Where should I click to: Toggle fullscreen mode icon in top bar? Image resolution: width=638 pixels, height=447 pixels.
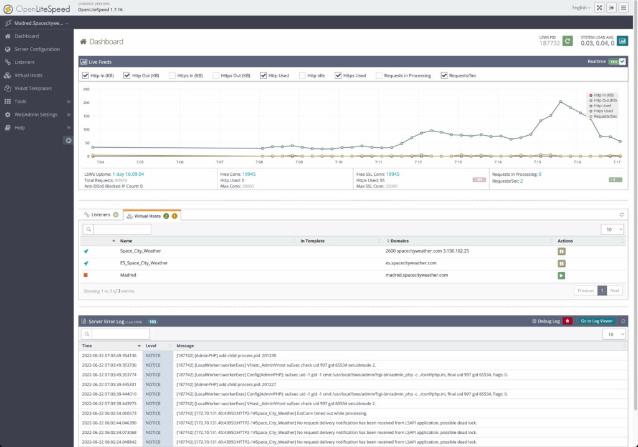599,7
